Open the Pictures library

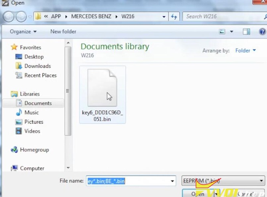pyautogui.click(x=34, y=122)
